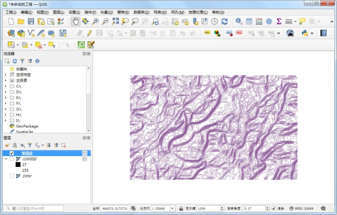The image size is (337, 215).
Task: Expand the G:\ drive node
Action: point(6,109)
